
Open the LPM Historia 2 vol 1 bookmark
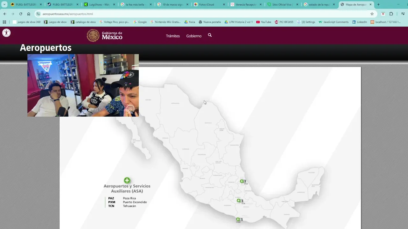(238, 22)
